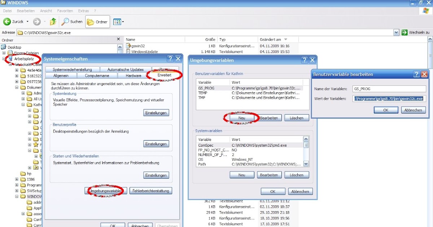Collapse the WINDOWS folder tree node
Image resolution: width=433 pixels, height=227 pixels.
pyautogui.click(x=17, y=196)
